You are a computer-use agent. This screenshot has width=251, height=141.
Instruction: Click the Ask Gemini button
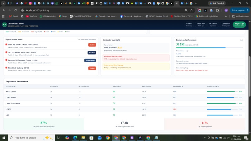(217, 3)
